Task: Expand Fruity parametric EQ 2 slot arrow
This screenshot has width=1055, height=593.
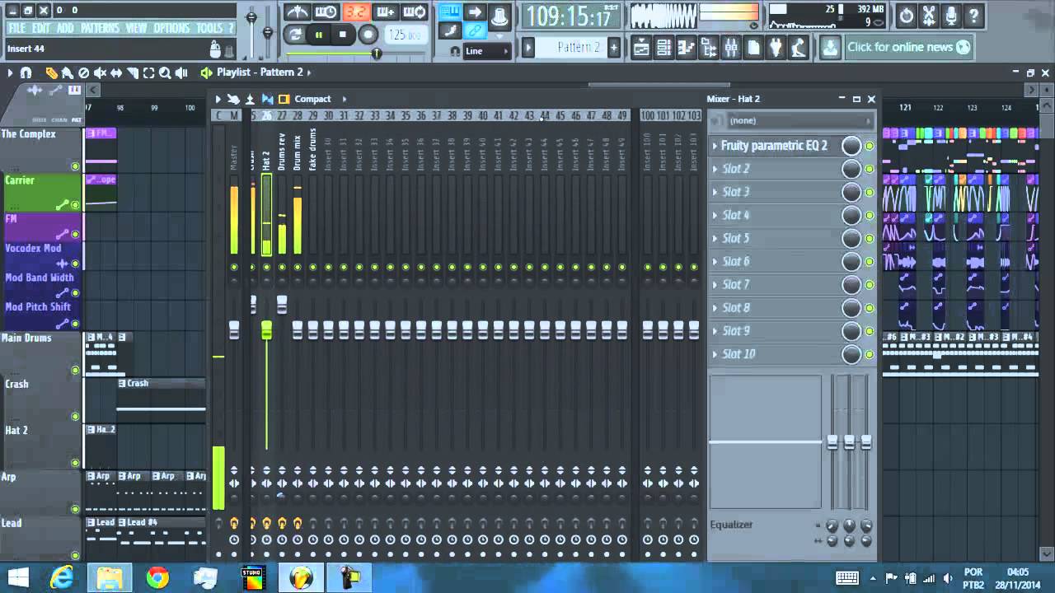Action: (715, 146)
